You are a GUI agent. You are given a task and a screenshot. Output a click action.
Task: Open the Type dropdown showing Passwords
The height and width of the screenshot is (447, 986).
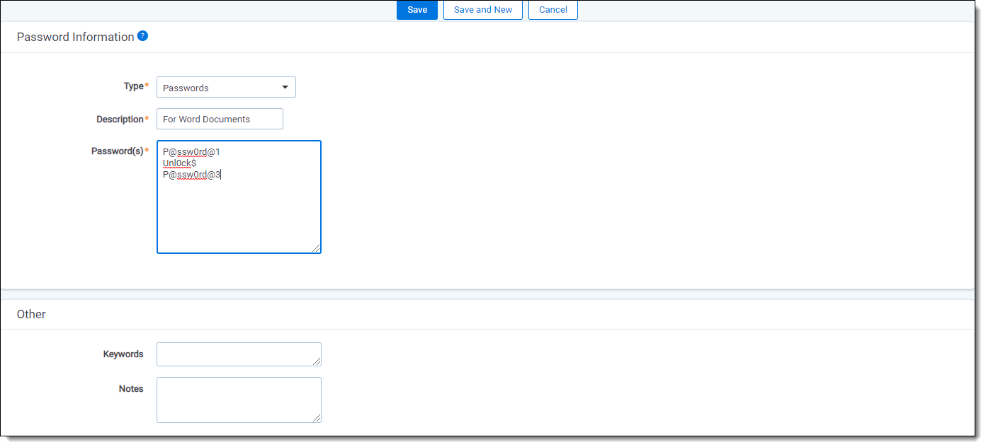[226, 88]
